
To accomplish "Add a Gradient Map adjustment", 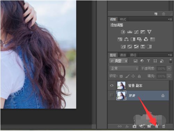I will click(149, 47).
